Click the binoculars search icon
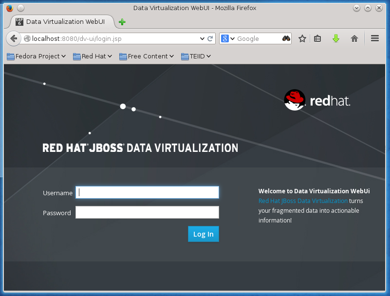Viewport: 390px width, 296px height. [286, 38]
